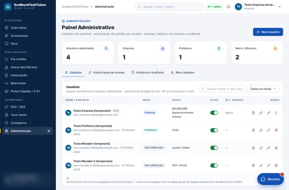The width and height of the screenshot is (289, 190).
Task: Open Instauração in sidebar
Action: [28, 75]
